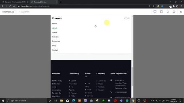Switch preview to desktop view icon
This screenshot has height=103, width=184.
point(155,12)
